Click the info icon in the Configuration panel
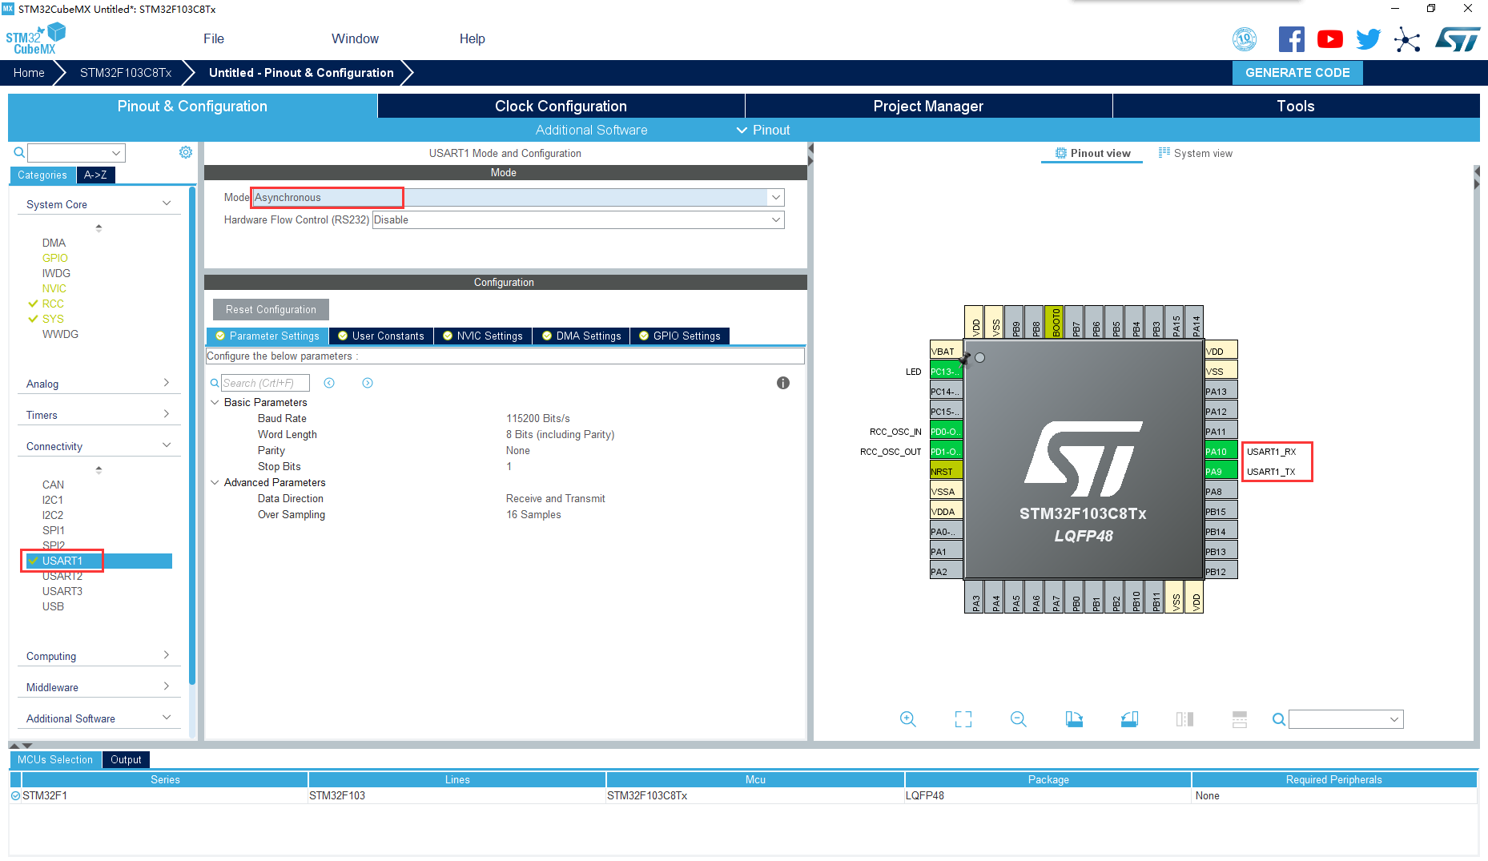This screenshot has height=861, width=1488. (x=782, y=383)
